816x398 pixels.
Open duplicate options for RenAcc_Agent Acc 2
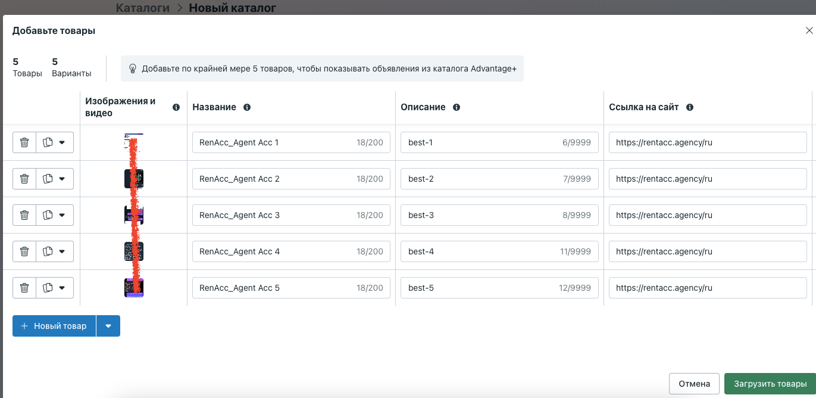(55, 179)
